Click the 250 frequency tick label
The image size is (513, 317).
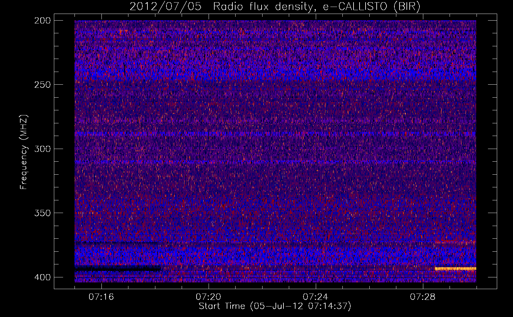42,85
